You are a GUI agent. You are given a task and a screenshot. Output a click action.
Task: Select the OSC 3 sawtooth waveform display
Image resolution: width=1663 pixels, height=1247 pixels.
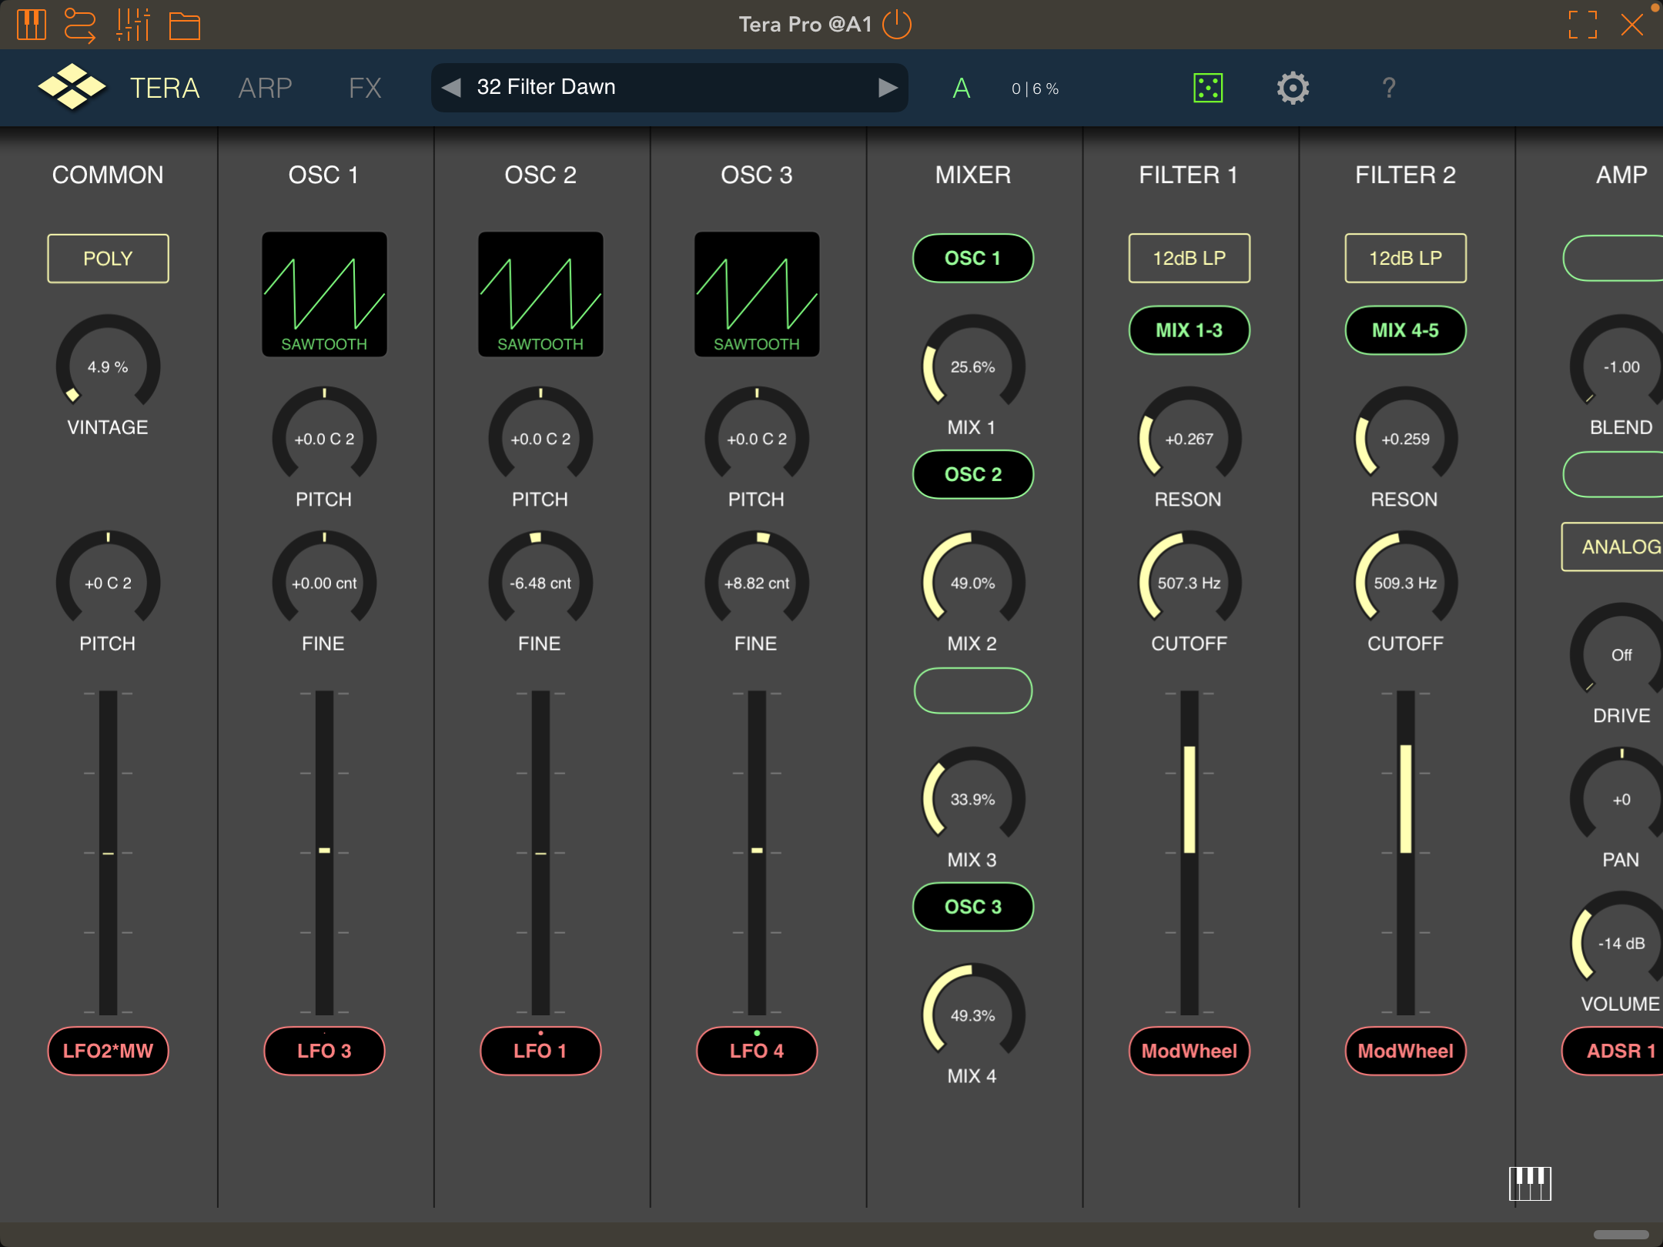click(x=757, y=294)
